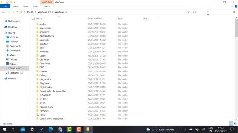
Task: Open Mail app from taskbar
Action: pos(23,129)
